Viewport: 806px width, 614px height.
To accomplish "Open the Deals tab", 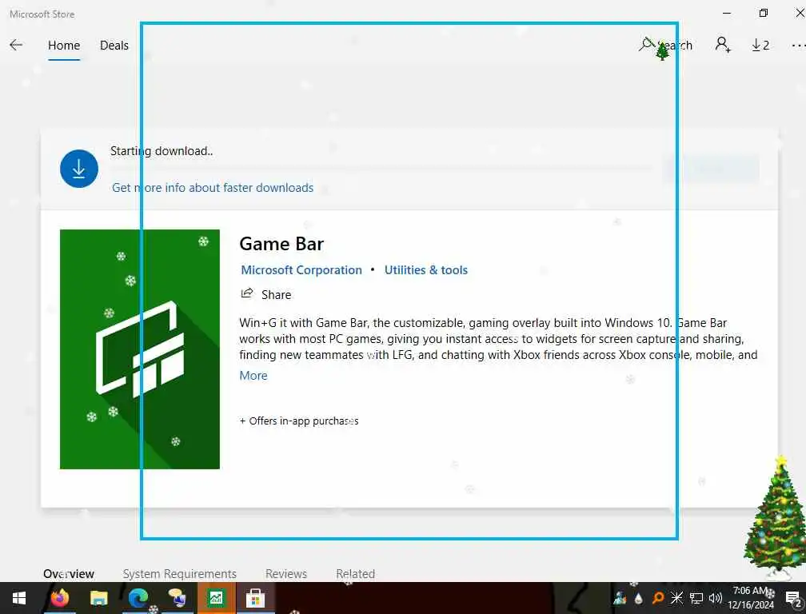I will coord(114,46).
